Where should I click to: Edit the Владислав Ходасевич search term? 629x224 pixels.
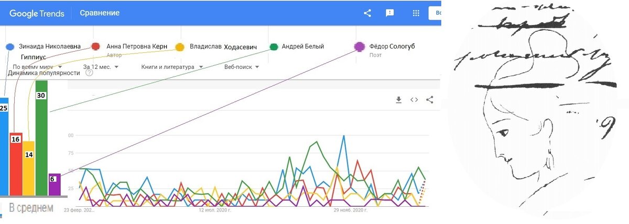tap(223, 46)
